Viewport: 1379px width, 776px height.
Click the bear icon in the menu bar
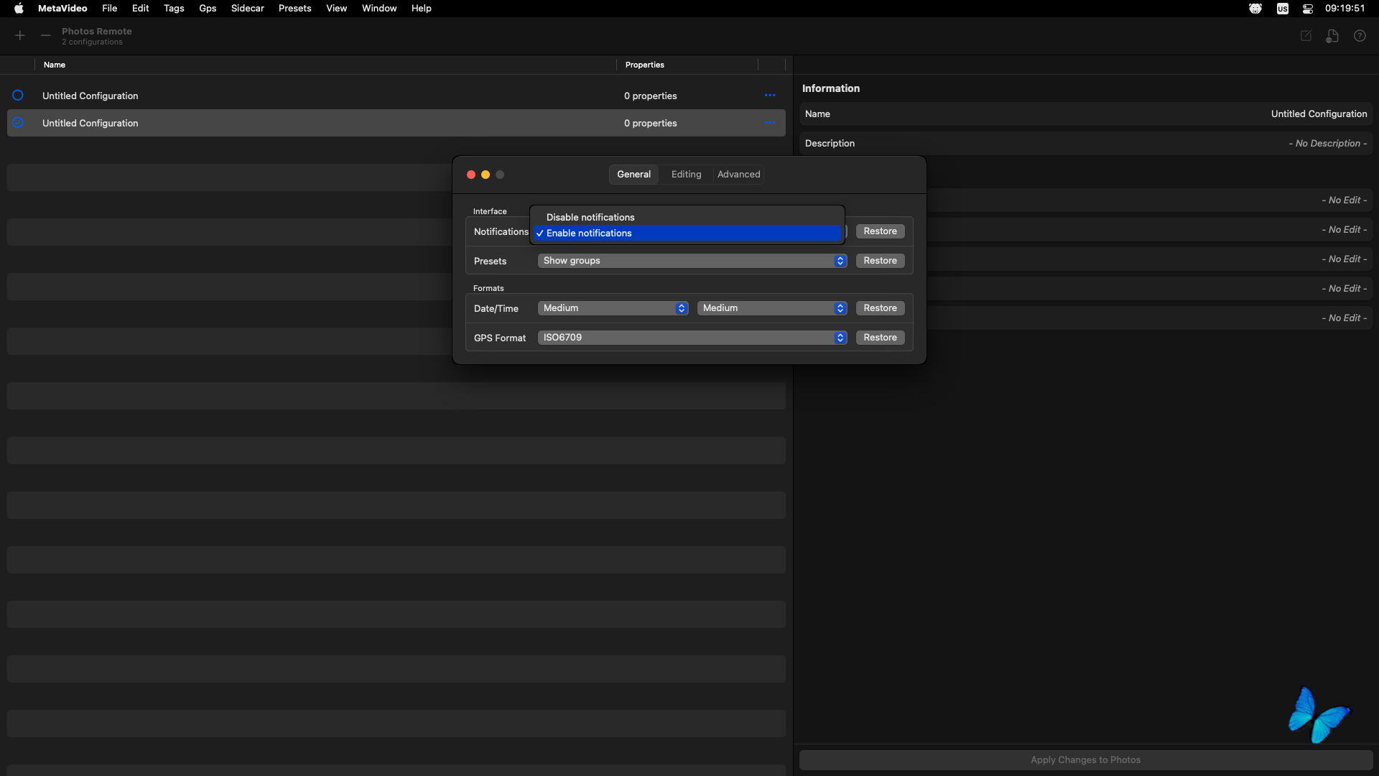click(x=1255, y=9)
